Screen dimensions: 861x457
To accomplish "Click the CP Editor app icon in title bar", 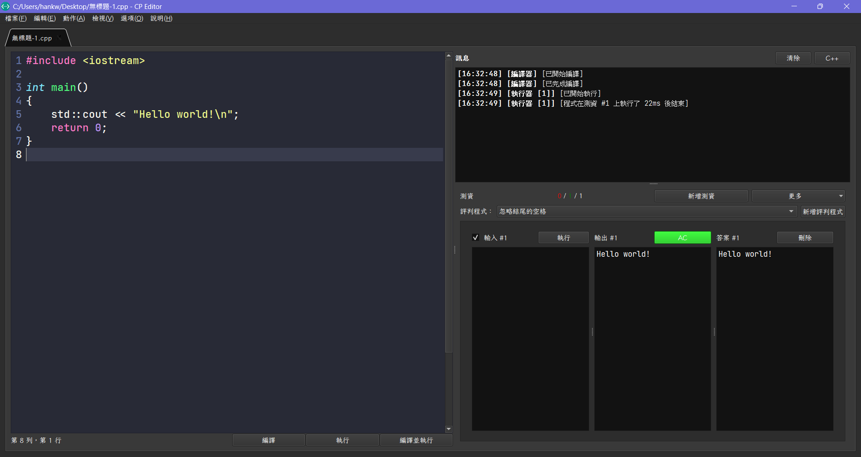I will pos(5,6).
